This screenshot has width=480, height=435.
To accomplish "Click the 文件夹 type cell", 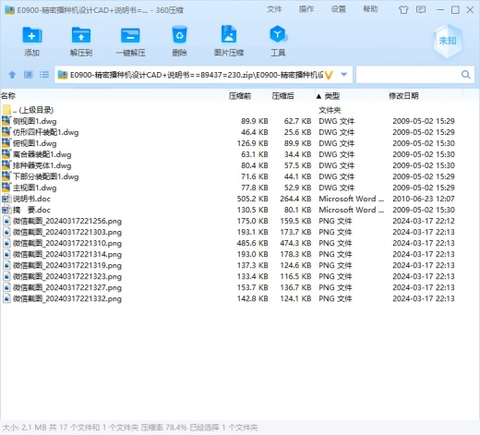I will pyautogui.click(x=330, y=110).
